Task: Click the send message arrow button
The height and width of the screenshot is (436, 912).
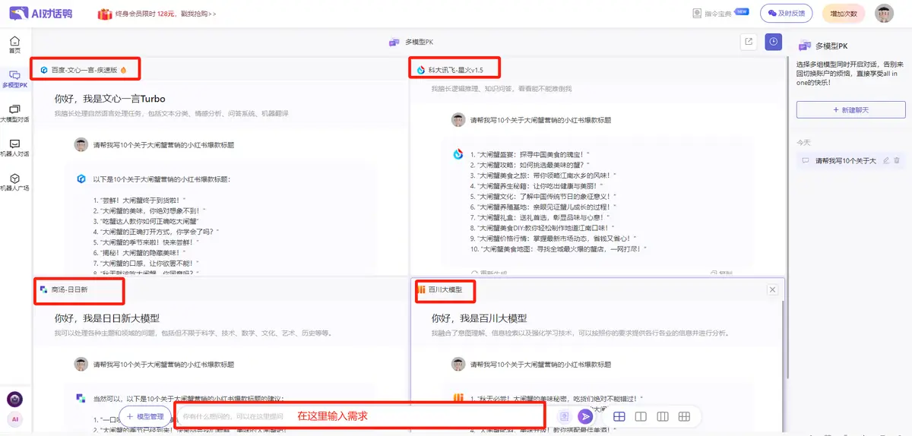Action: tap(584, 416)
